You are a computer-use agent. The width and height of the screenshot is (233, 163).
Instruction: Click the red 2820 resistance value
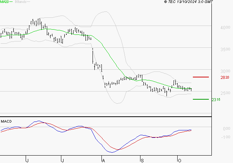click(x=225, y=77)
